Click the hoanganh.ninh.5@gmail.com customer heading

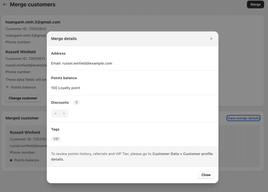(x=33, y=22)
